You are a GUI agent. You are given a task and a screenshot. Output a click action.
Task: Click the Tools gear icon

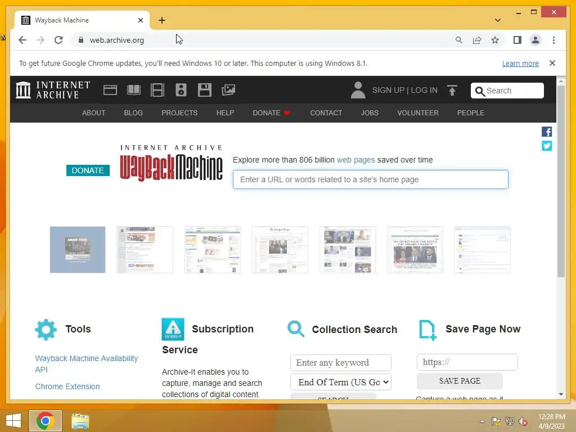[x=46, y=330]
